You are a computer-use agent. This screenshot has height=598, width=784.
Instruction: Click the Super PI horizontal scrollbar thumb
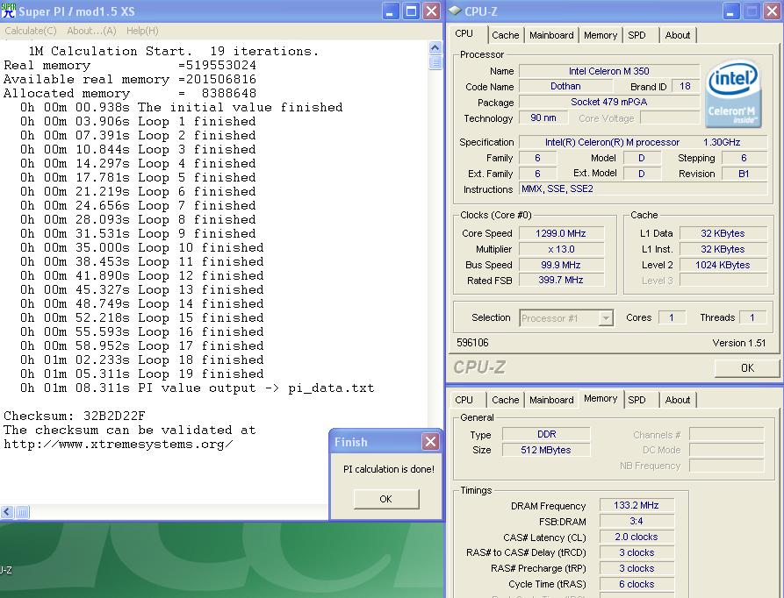pyautogui.click(x=23, y=512)
